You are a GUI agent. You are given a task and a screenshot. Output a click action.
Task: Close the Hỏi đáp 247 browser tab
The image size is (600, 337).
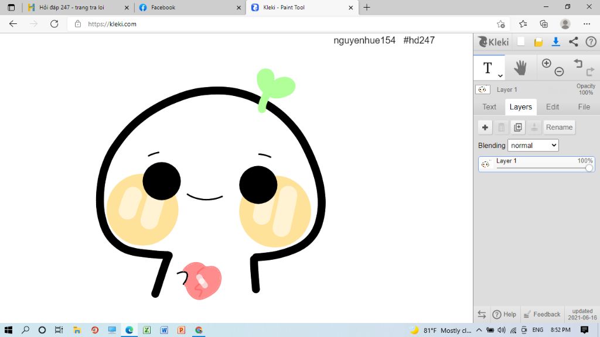(x=127, y=7)
